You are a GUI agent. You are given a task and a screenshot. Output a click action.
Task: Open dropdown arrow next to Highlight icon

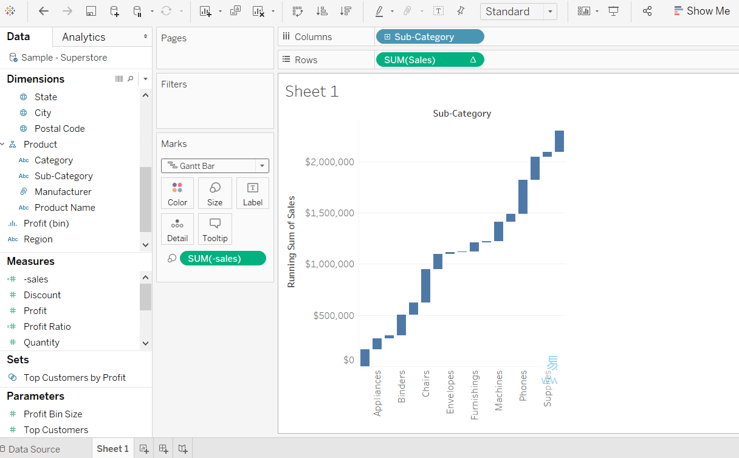(x=392, y=11)
